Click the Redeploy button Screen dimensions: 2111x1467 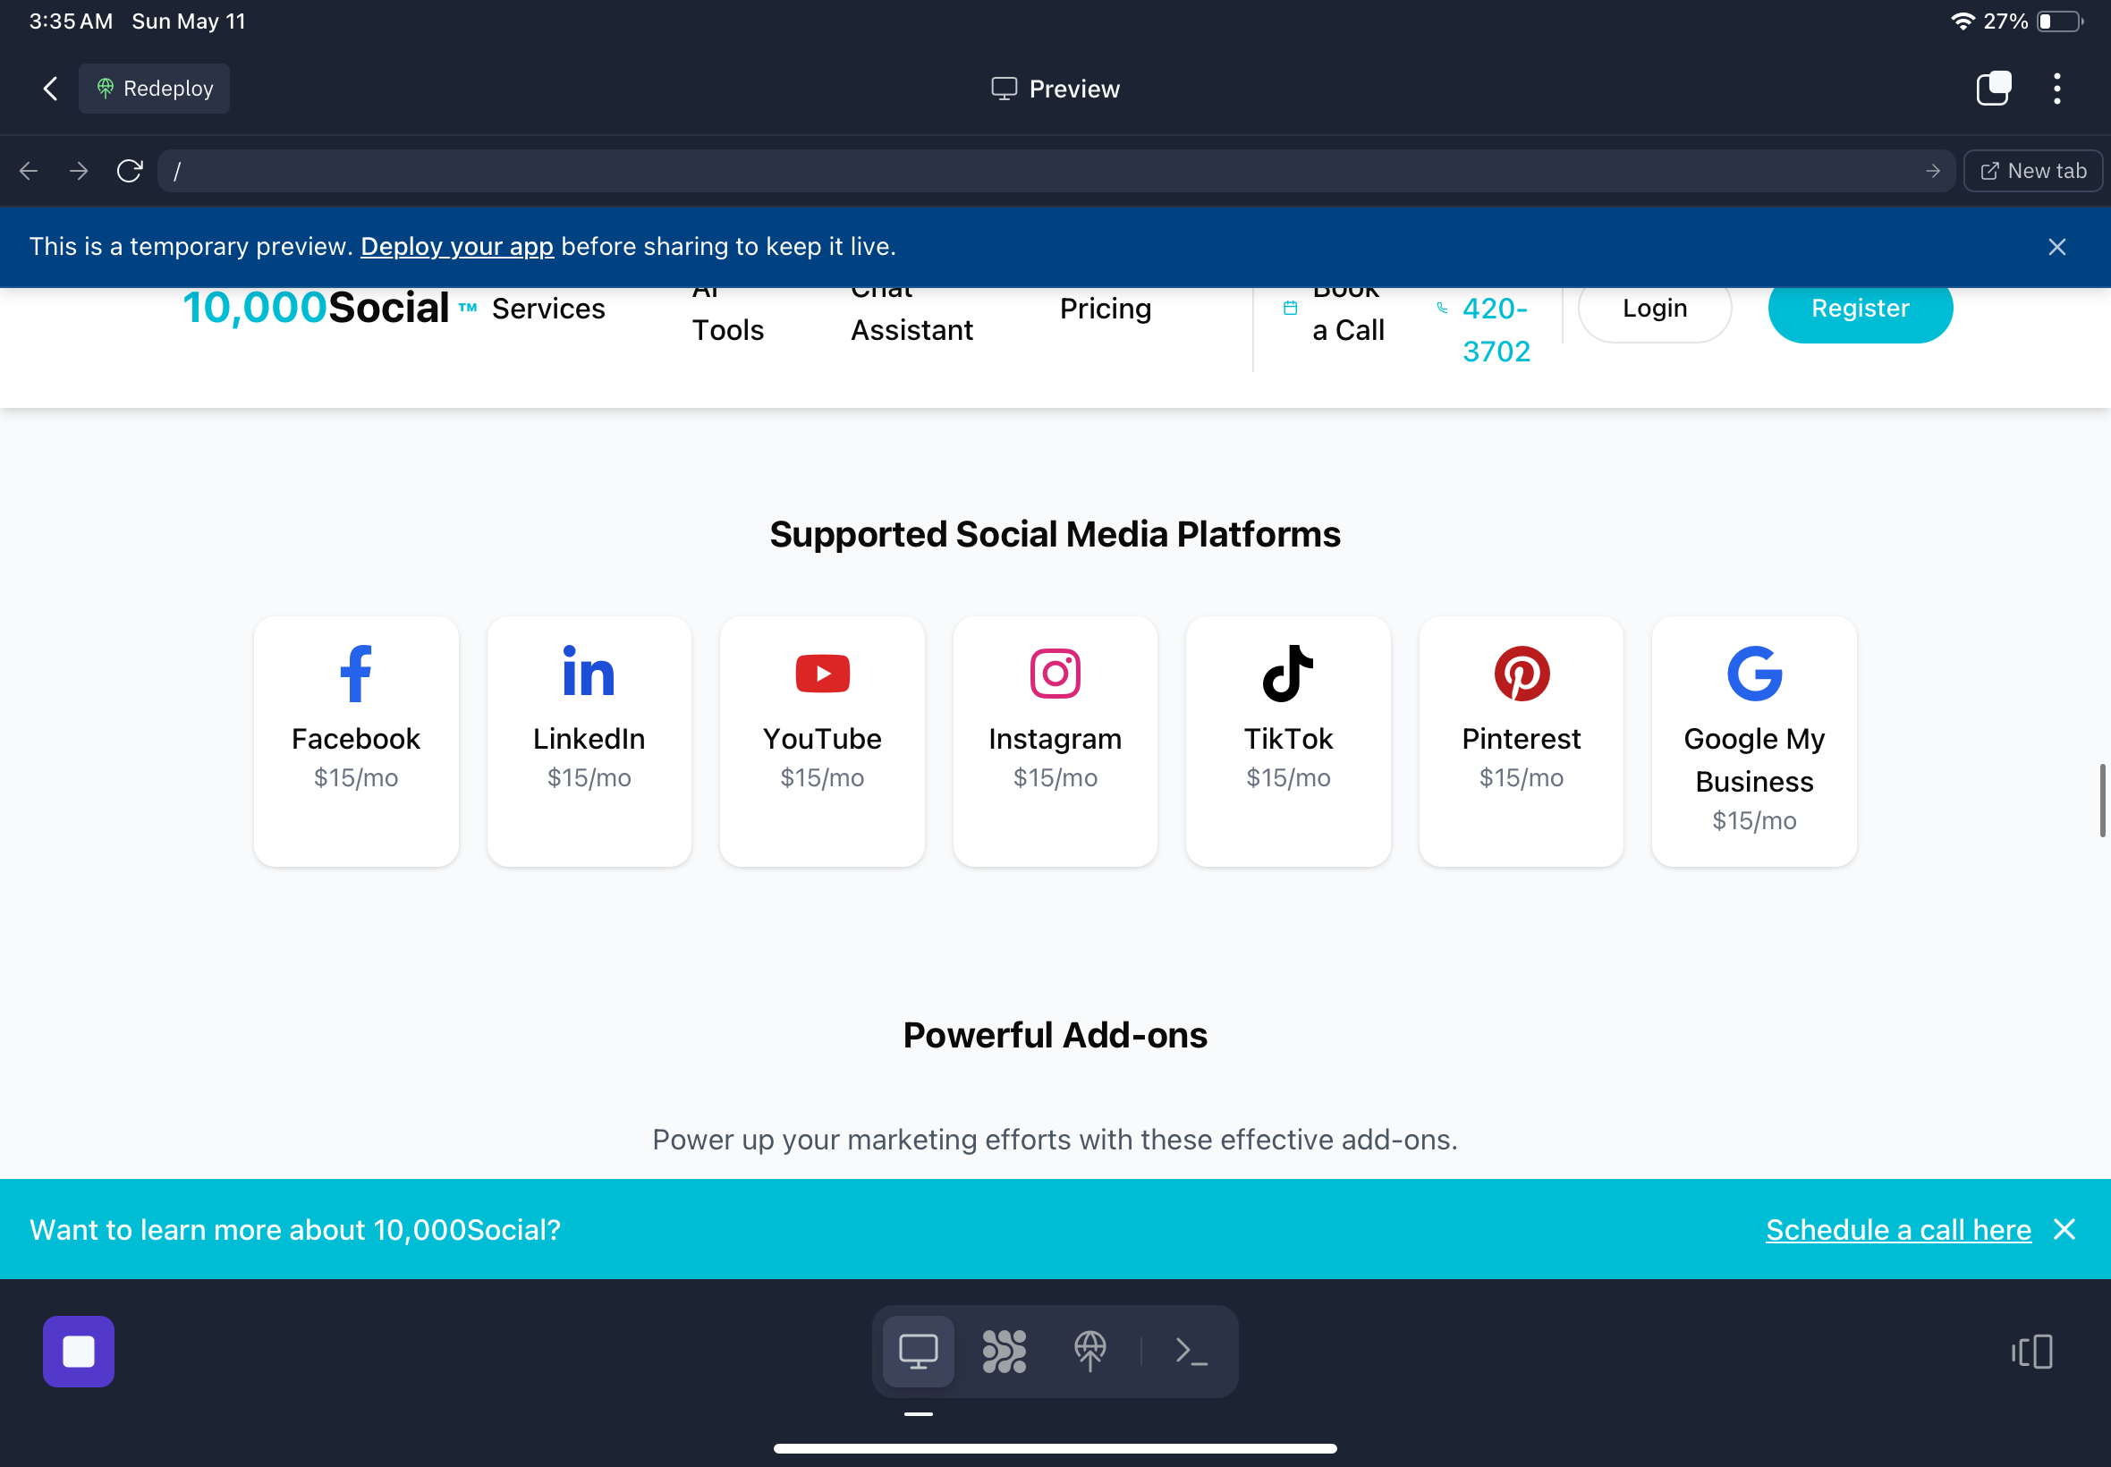[x=155, y=89]
